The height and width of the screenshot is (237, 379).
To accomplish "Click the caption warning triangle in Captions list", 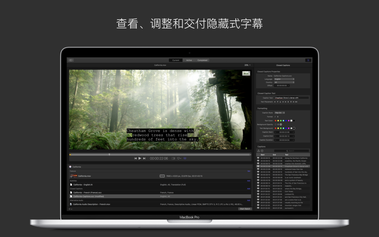I will point(259,151).
